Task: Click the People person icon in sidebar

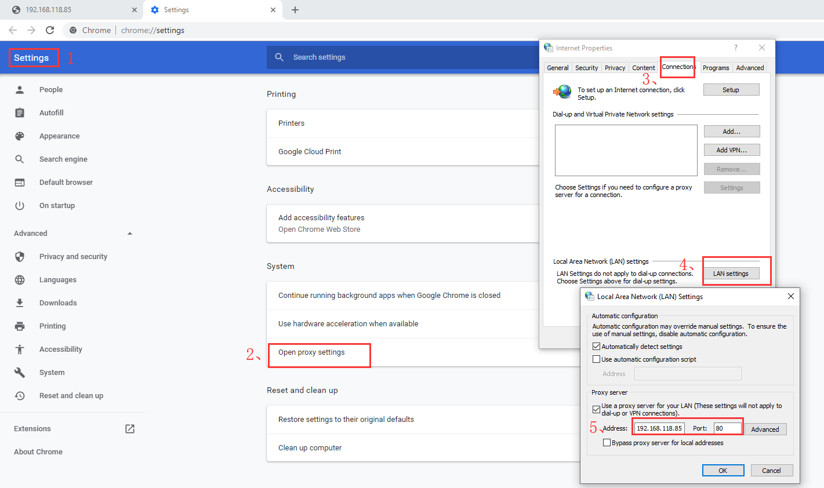Action: click(20, 90)
